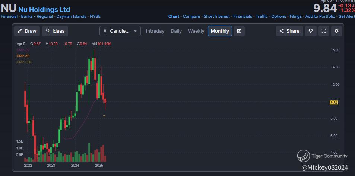Click the SMA 50 indicator label
The height and width of the screenshot is (176, 355).
(x=23, y=56)
